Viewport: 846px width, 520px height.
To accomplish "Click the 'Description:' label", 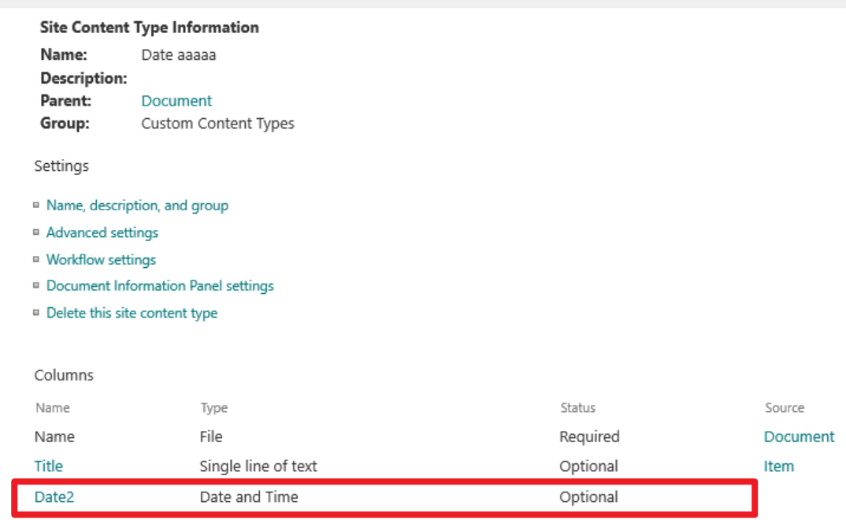I will pos(83,78).
